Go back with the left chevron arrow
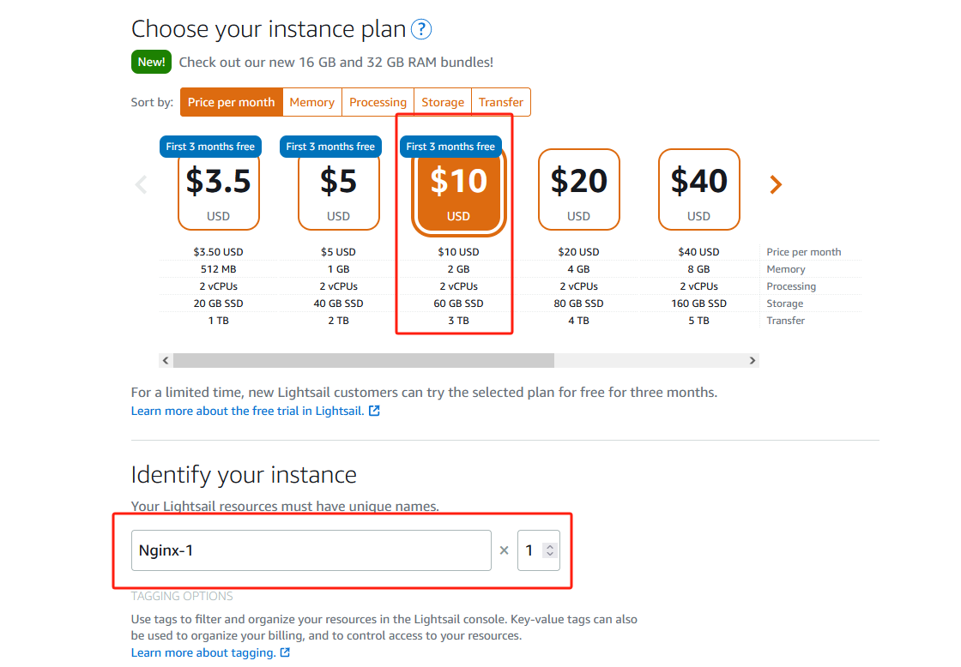Viewport: 961px width, 667px height. [x=141, y=184]
